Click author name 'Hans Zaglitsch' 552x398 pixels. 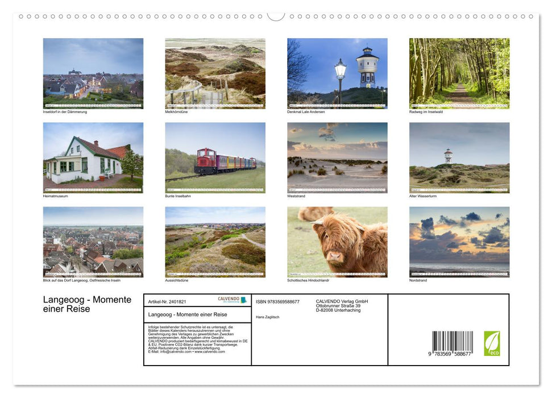(x=268, y=317)
